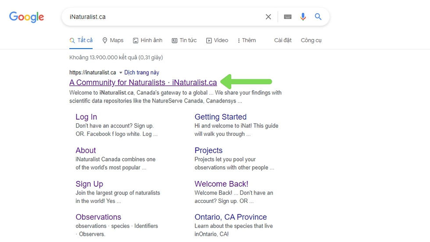Click snippet text 'Welcome to iNaturalist.ca'
Viewport: 430px width, 242px height.
[102, 93]
